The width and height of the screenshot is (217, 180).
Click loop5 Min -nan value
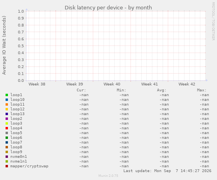124,133
